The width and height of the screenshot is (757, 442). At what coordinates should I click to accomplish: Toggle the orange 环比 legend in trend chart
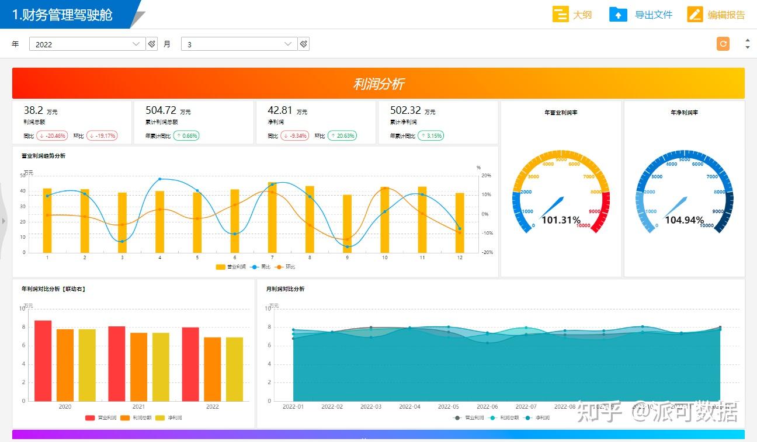click(286, 267)
